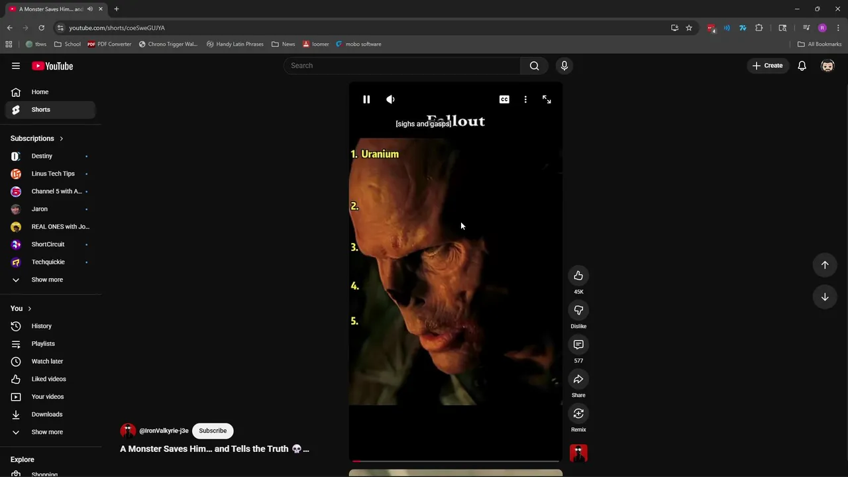Open the Linus Tech Tips subscription
This screenshot has width=848, height=477.
pyautogui.click(x=50, y=174)
